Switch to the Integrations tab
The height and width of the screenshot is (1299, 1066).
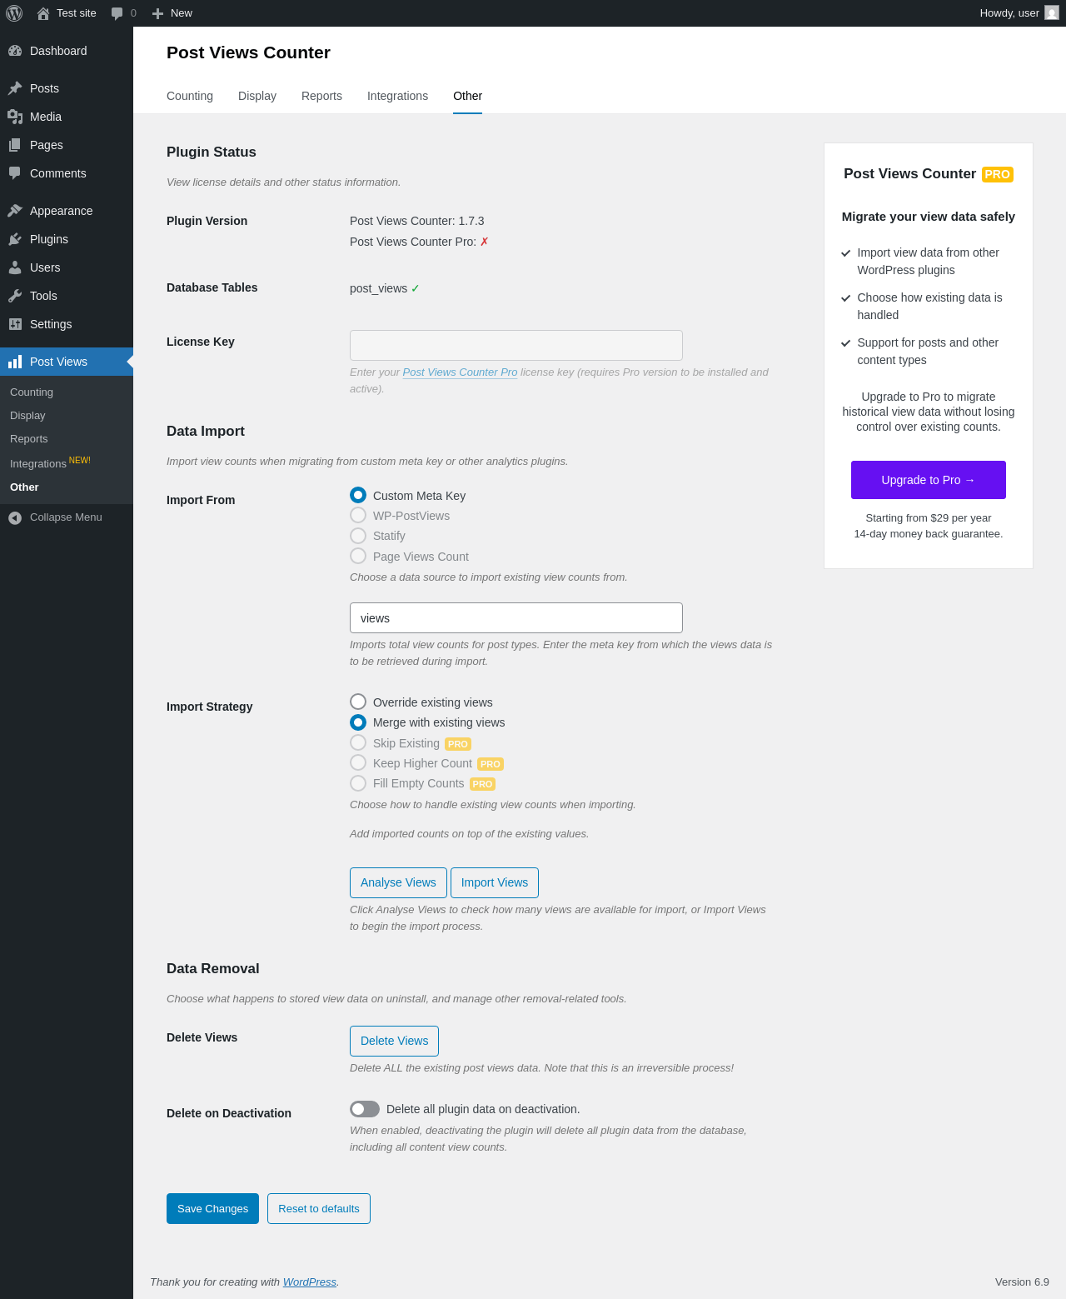[397, 96]
